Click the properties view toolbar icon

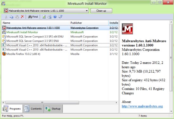pos(49,17)
